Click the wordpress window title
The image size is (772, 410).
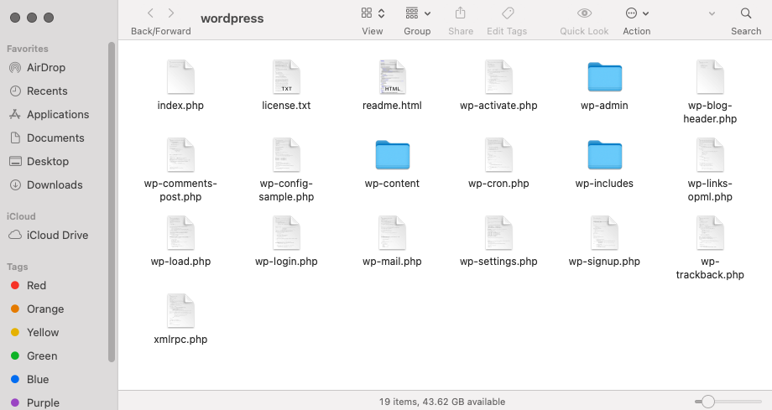[x=232, y=18]
